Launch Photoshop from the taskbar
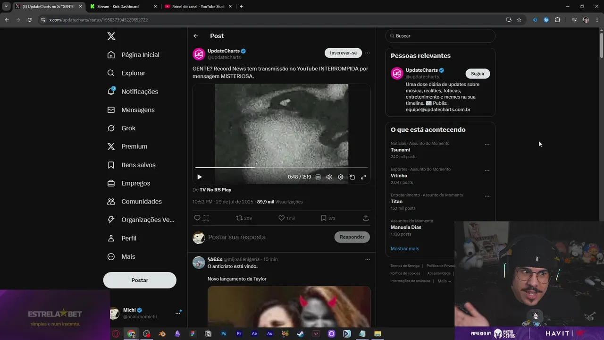Screen dimensions: 604x340 click(224, 333)
